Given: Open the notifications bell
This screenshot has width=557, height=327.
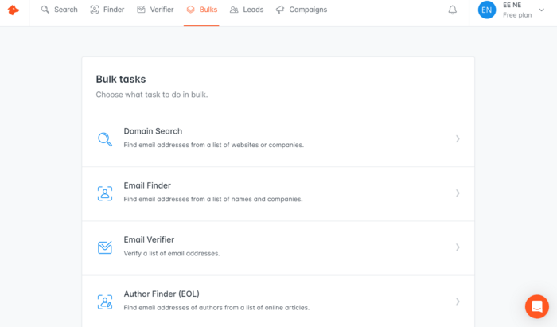Looking at the screenshot, I should click(452, 10).
